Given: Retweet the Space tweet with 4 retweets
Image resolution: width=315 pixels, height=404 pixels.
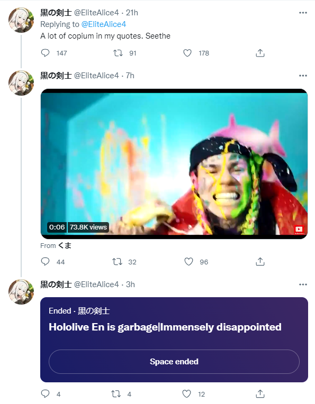Looking at the screenshot, I should click(x=116, y=394).
